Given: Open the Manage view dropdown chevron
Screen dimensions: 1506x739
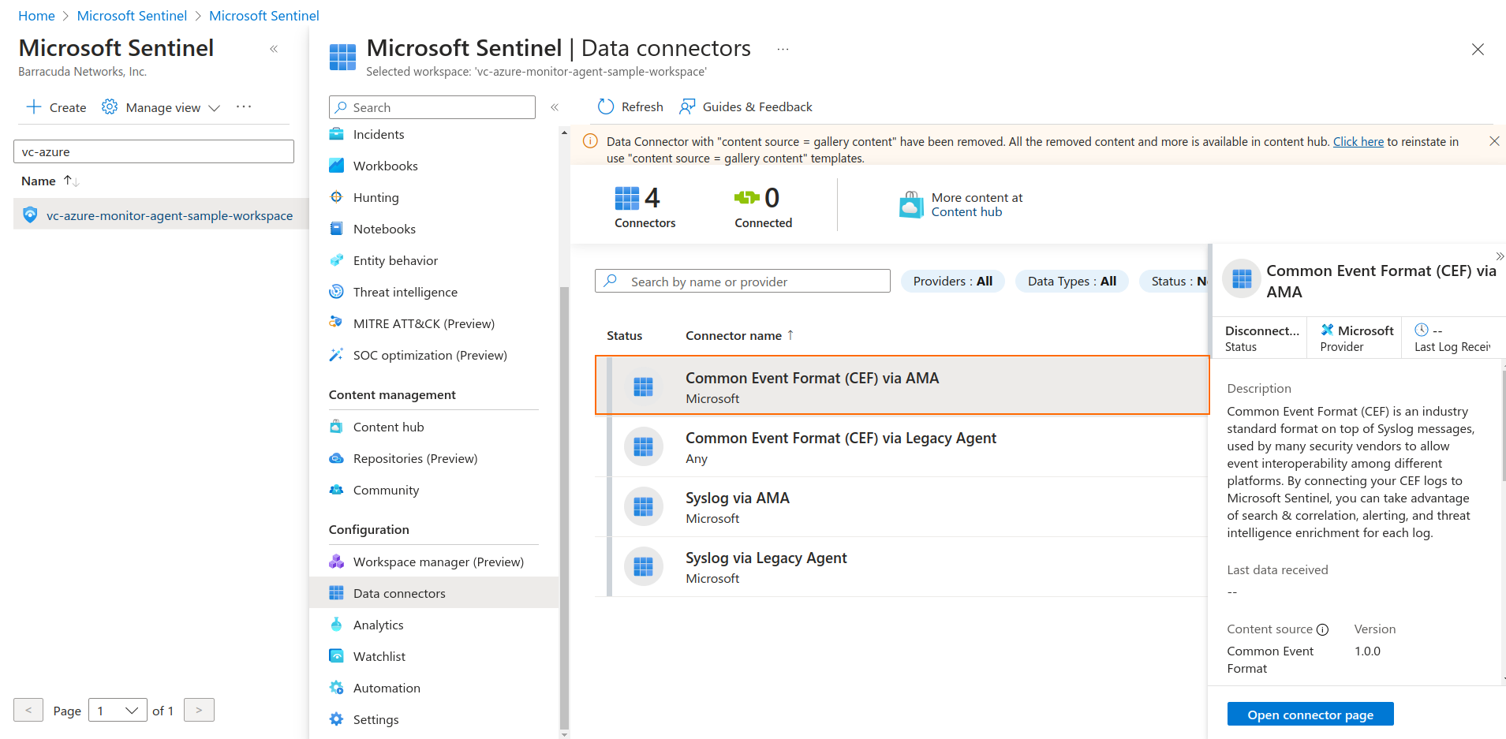Looking at the screenshot, I should (x=214, y=108).
